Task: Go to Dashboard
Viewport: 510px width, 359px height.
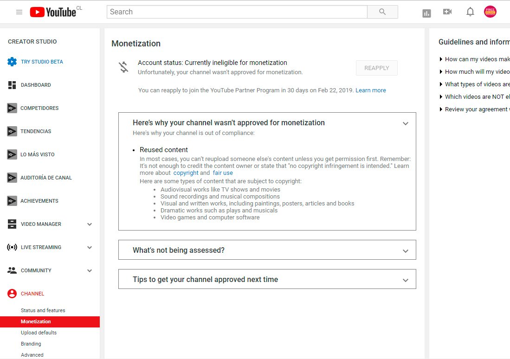Action: [x=36, y=85]
